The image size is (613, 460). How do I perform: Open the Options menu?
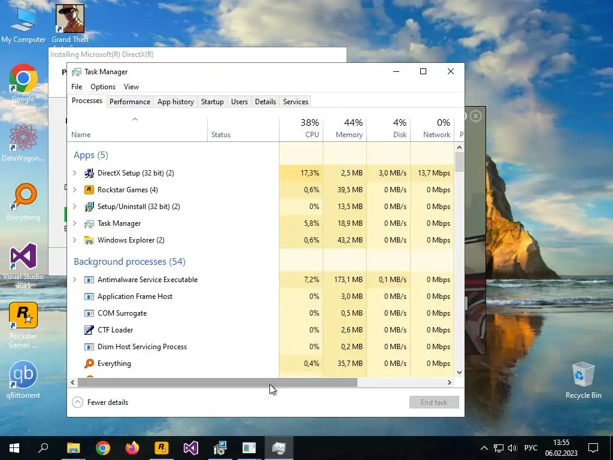point(103,87)
